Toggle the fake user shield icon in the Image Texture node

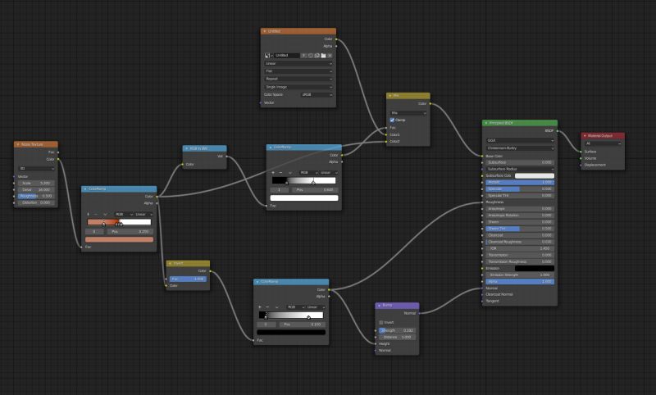click(304, 55)
